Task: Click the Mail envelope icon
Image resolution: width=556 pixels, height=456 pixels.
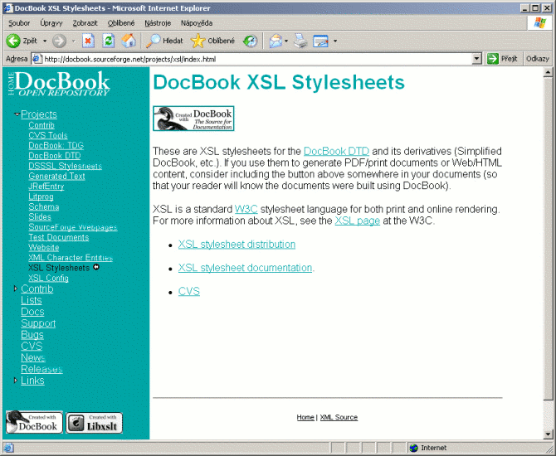Action: (276, 41)
